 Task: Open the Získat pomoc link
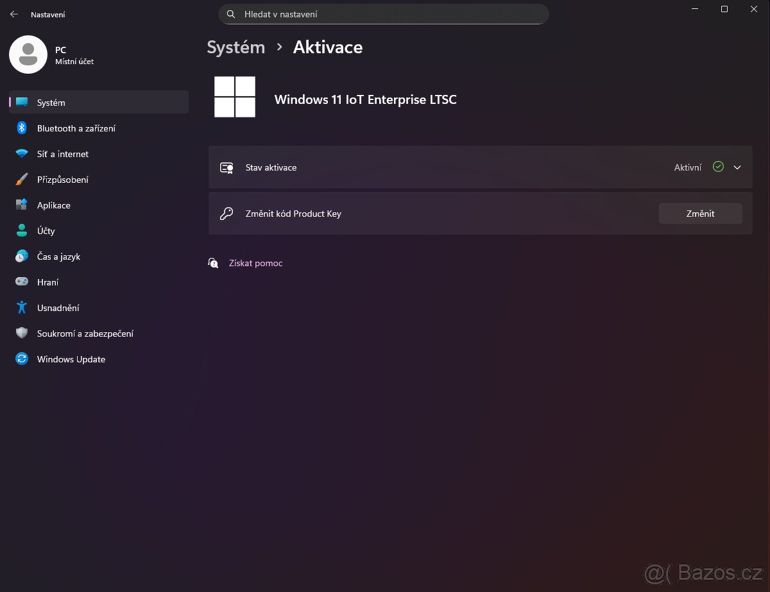point(255,263)
